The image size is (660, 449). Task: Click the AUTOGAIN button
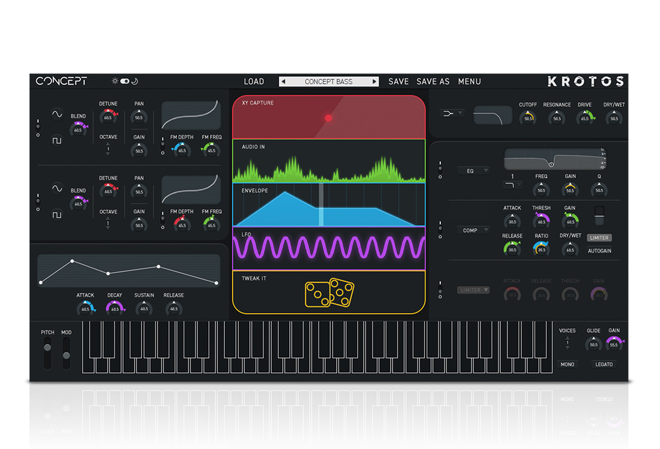click(599, 251)
